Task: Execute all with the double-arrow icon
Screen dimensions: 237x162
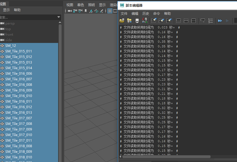Action: pyautogui.click(x=220, y=21)
